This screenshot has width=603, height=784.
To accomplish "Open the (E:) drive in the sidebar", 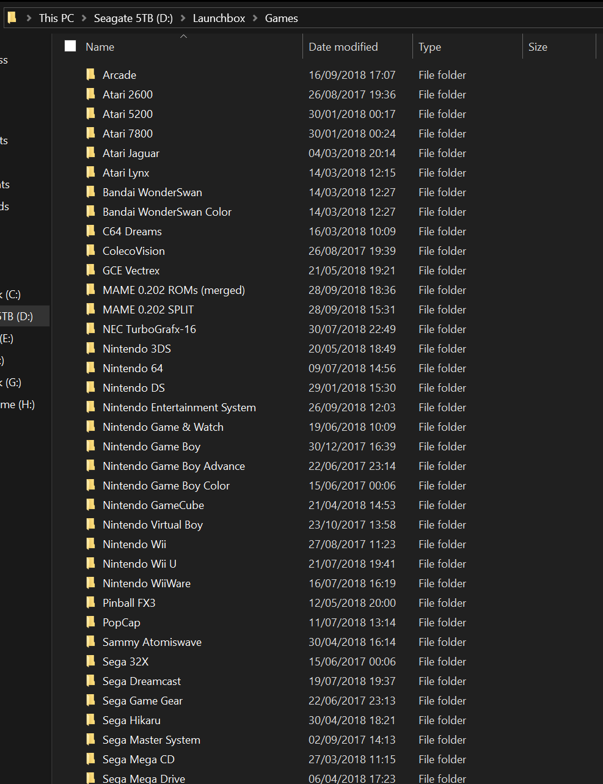I will tap(7, 339).
